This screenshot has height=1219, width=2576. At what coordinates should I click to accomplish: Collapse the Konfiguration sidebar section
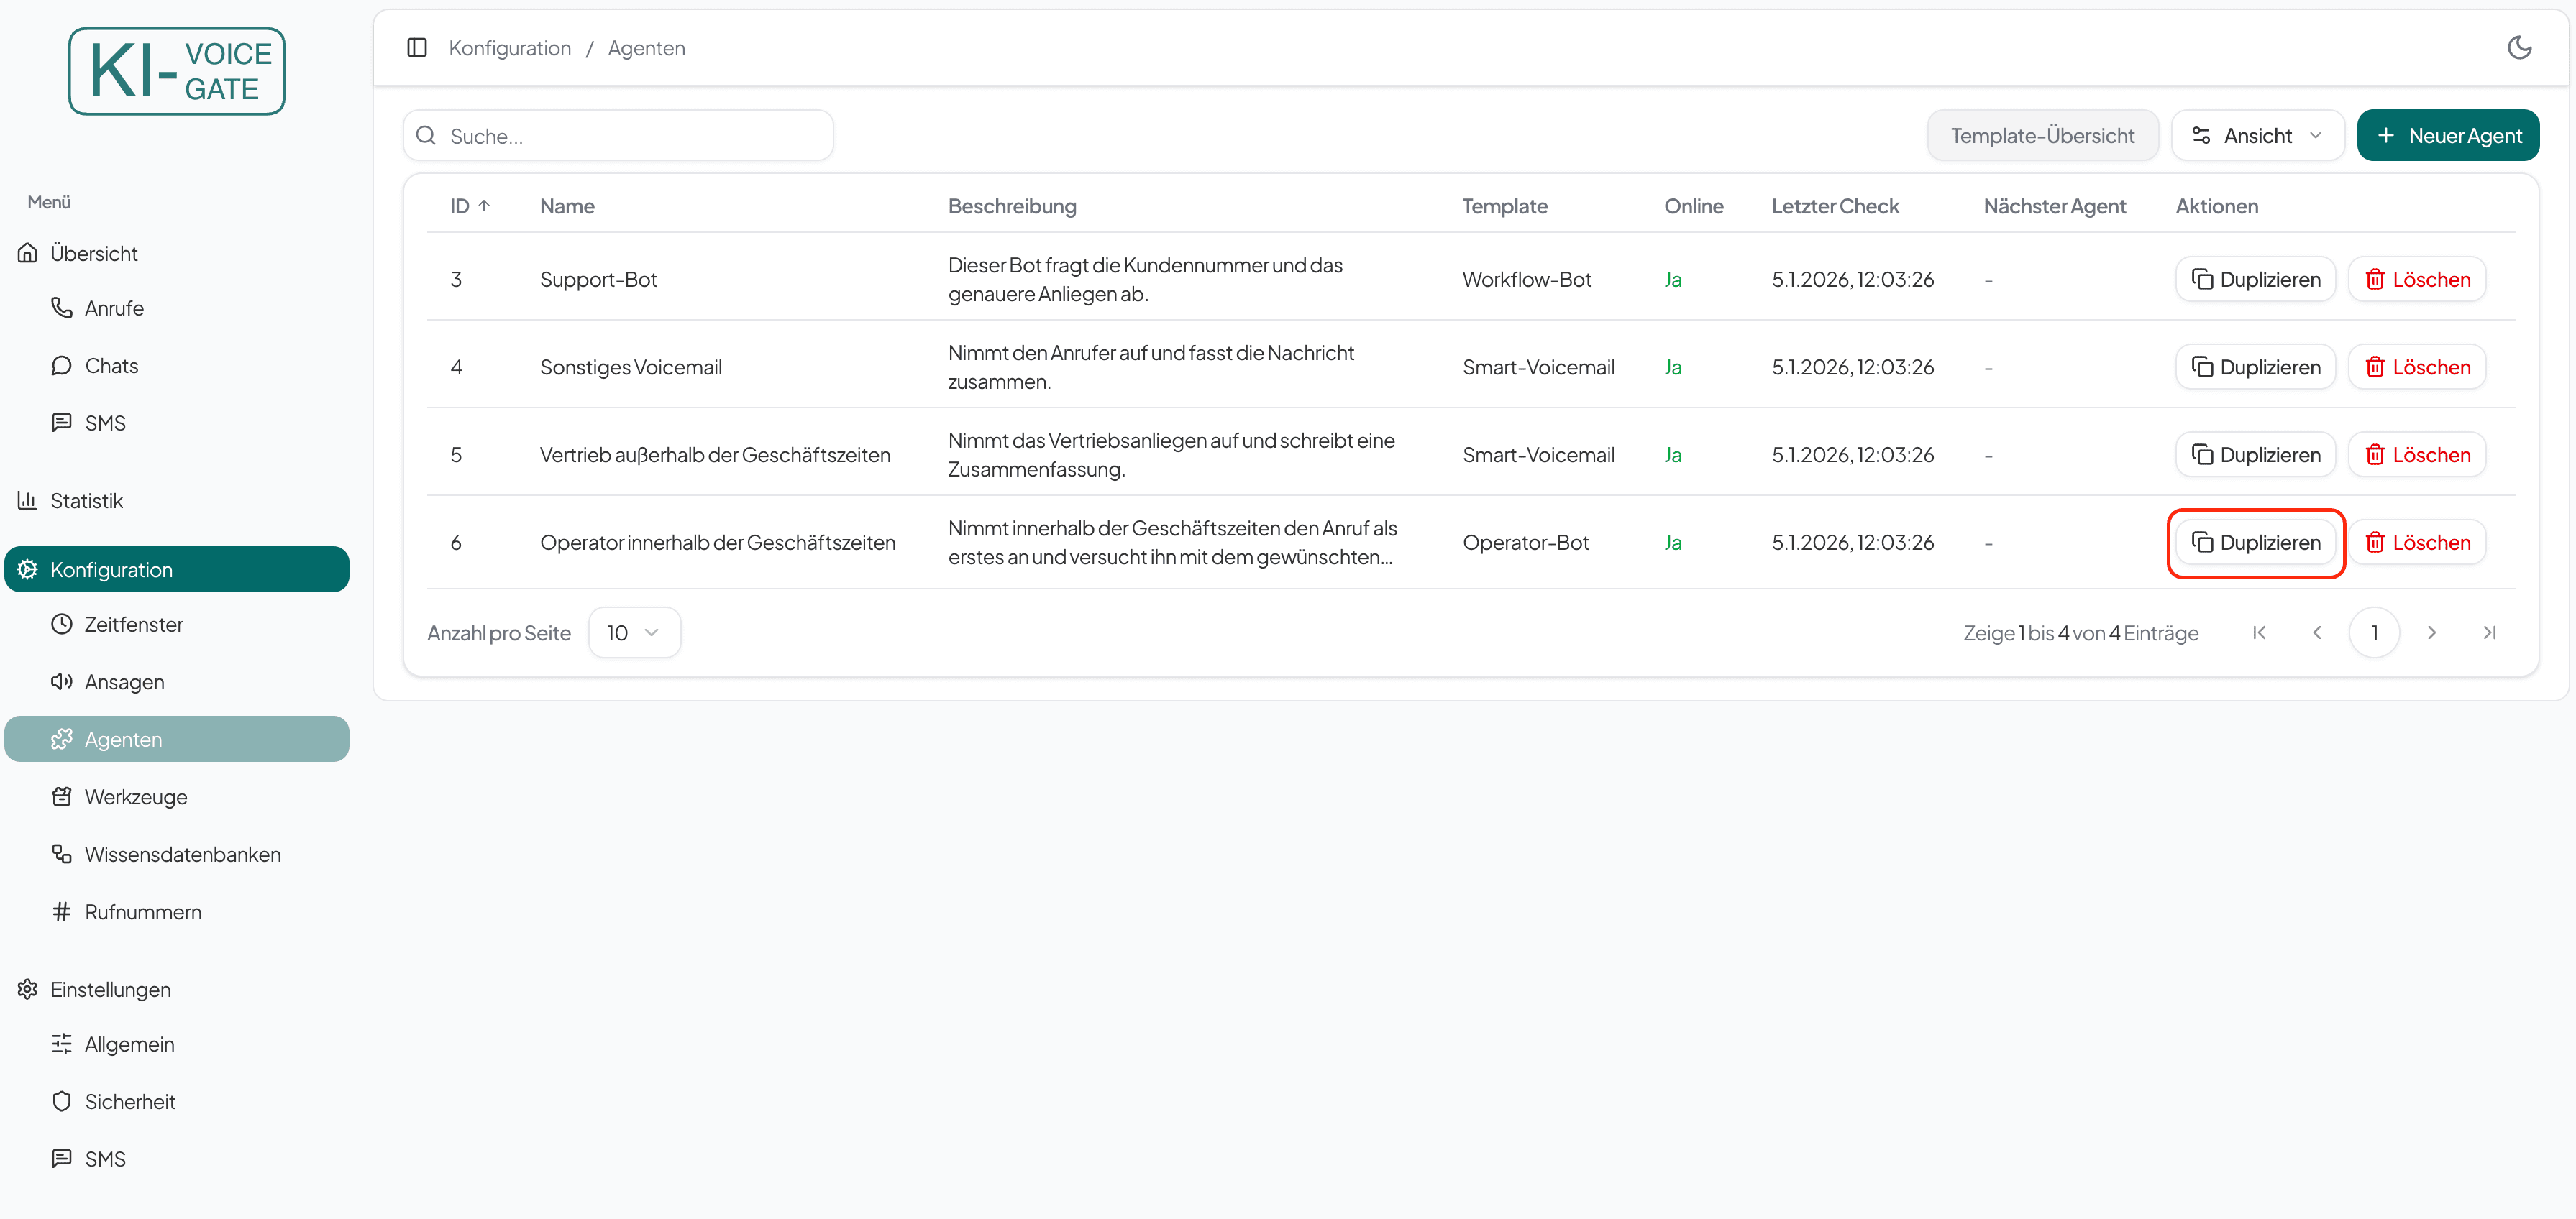click(x=176, y=569)
